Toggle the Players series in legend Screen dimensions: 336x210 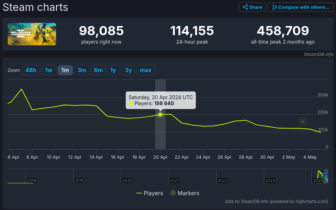tap(150, 193)
